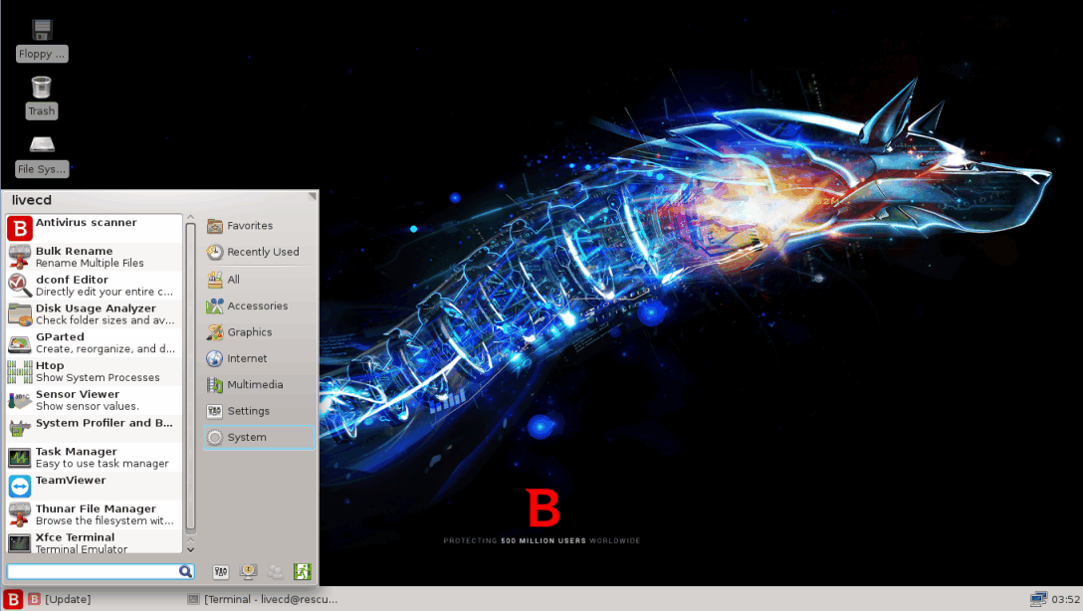The image size is (1083, 611).
Task: Click the magnifier search icon
Action: (x=185, y=571)
